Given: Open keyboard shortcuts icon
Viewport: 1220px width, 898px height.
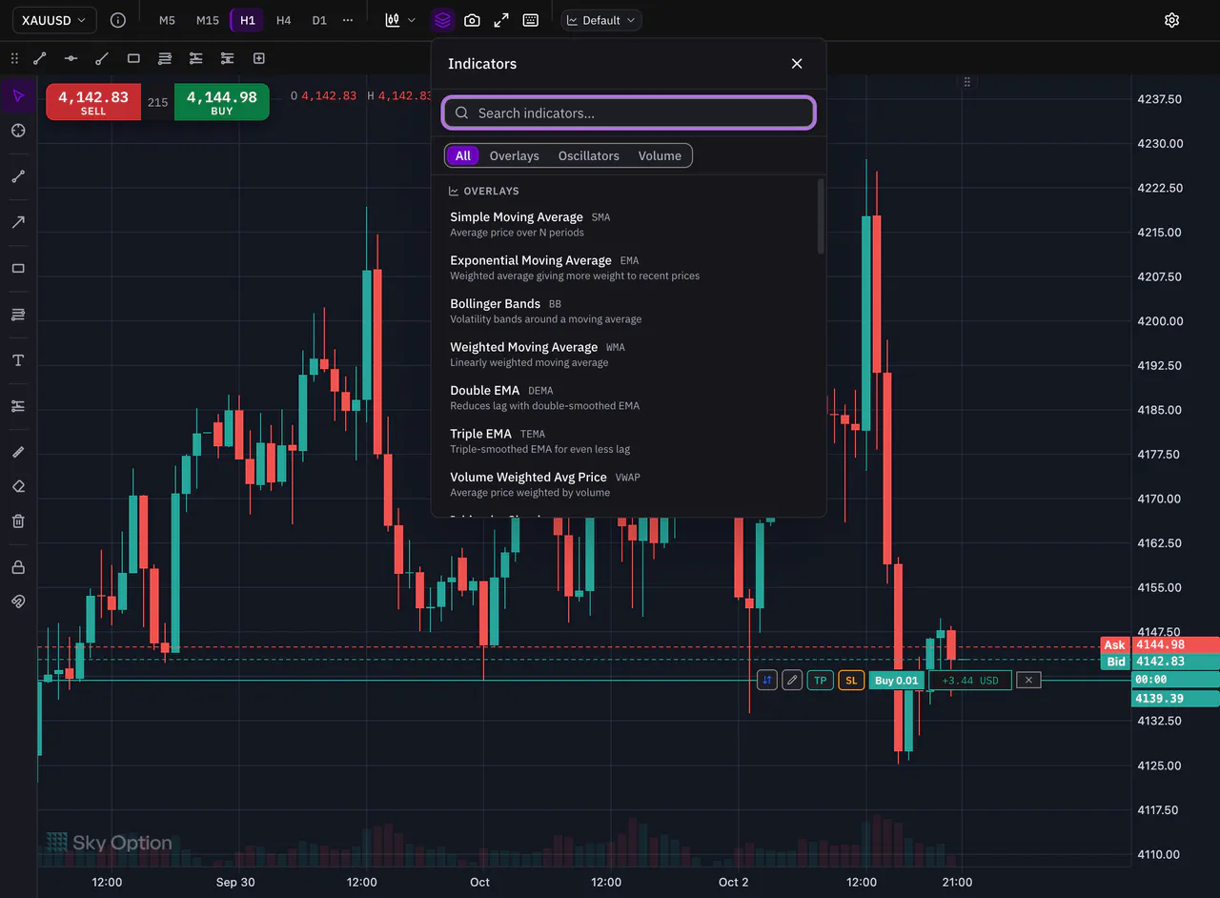Looking at the screenshot, I should (531, 20).
